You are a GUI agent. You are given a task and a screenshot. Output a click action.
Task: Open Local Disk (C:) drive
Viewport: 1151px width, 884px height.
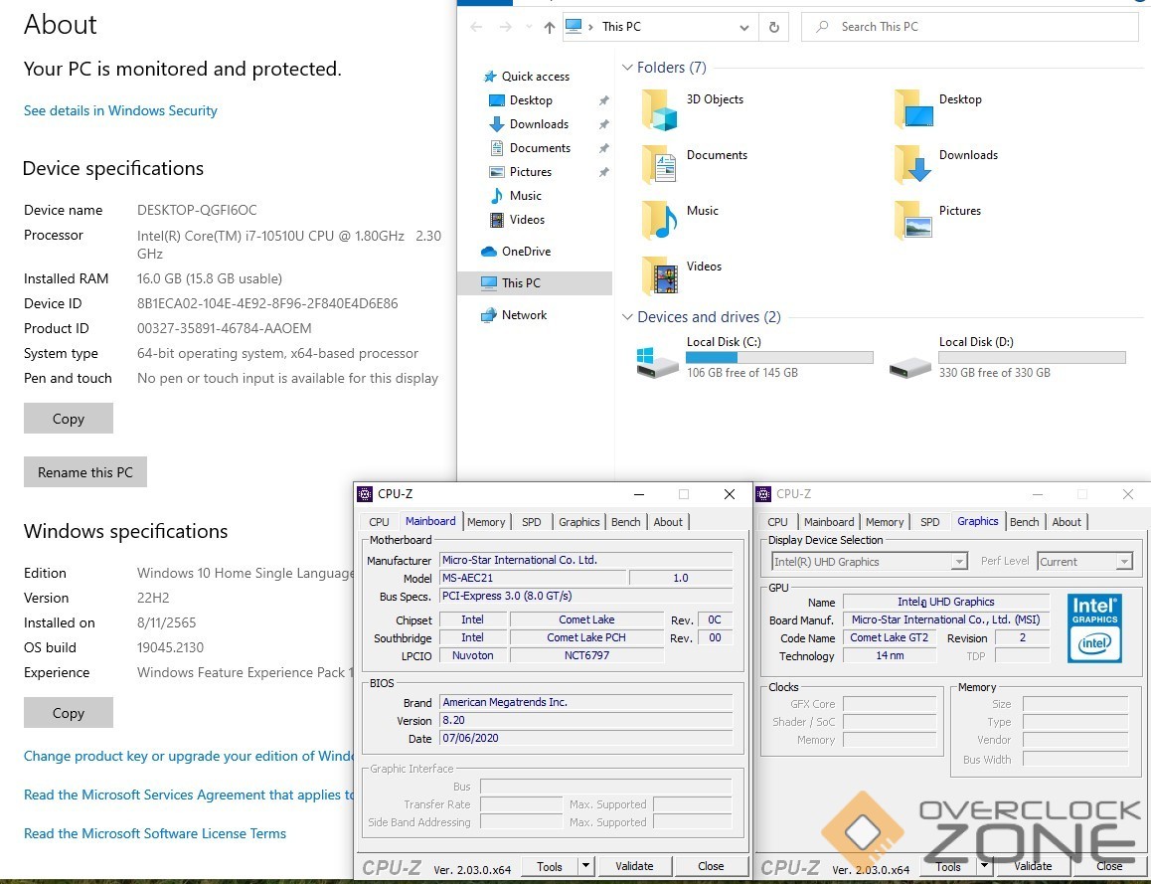[x=658, y=358]
